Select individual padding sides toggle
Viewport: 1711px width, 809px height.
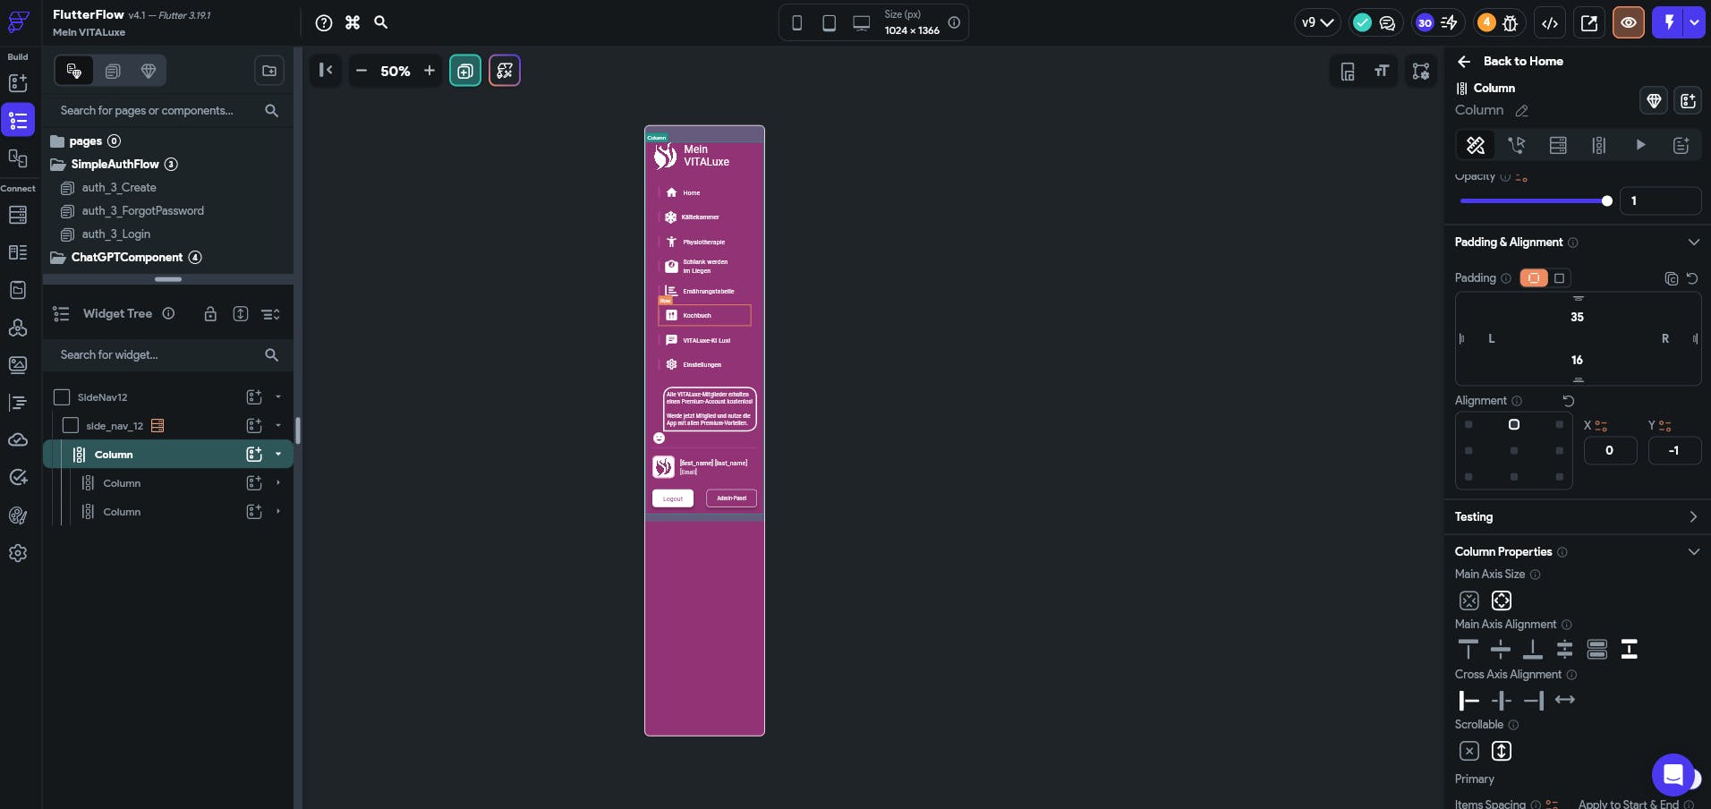tap(1560, 278)
